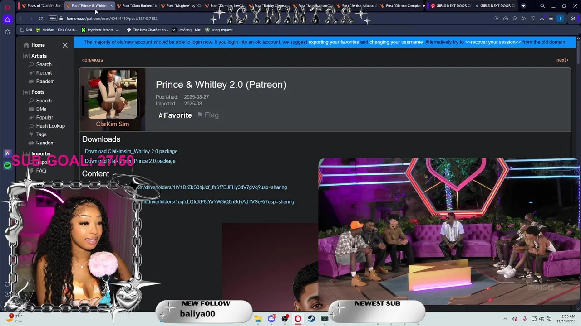Open the song request bookmark
Screen dimensions: 581x326
coord(219,30)
